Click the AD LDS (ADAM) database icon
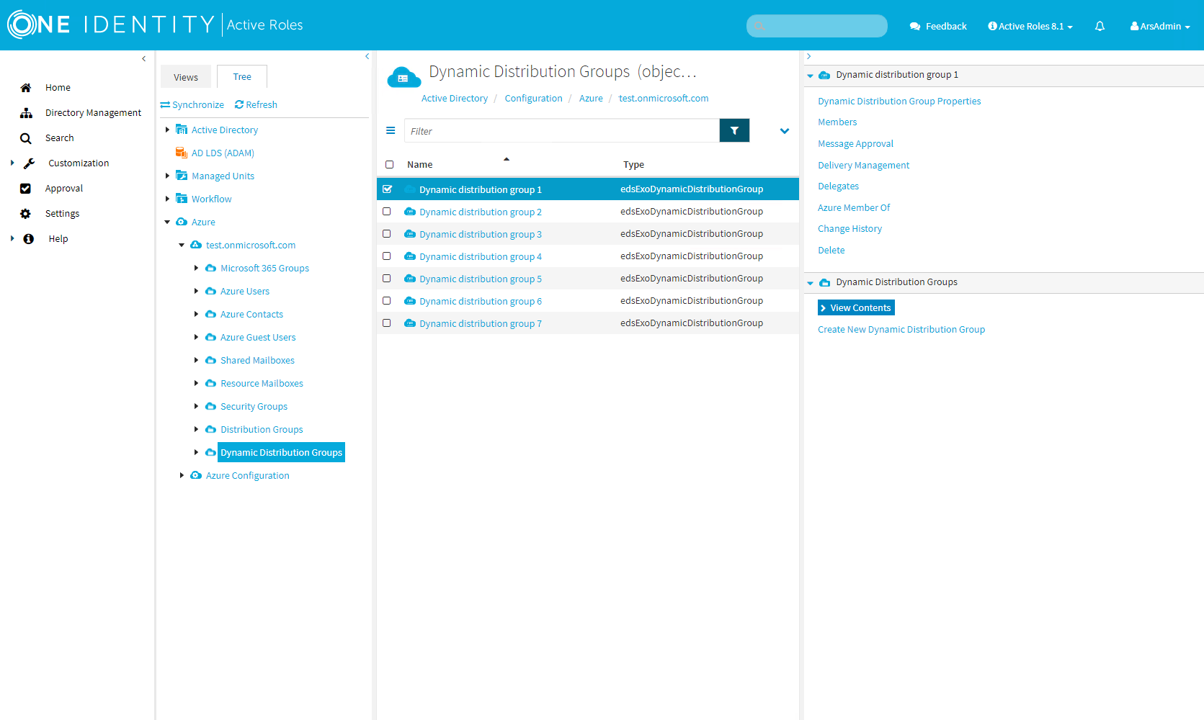This screenshot has height=720, width=1204. pos(182,153)
